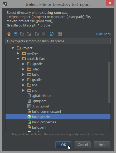Toggle show hidden files and directories

click(x=60, y=34)
